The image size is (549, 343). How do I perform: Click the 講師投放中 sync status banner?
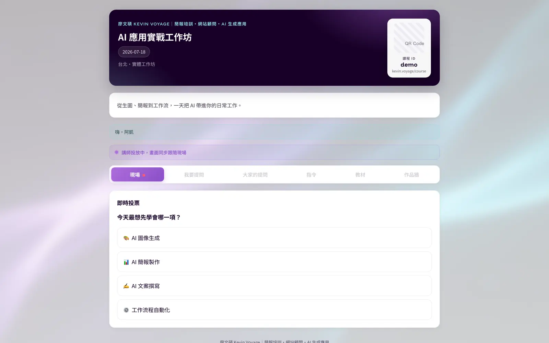click(274, 152)
